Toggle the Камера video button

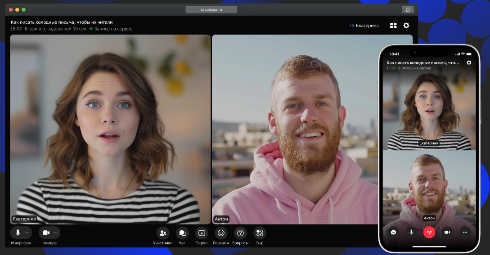[46, 233]
